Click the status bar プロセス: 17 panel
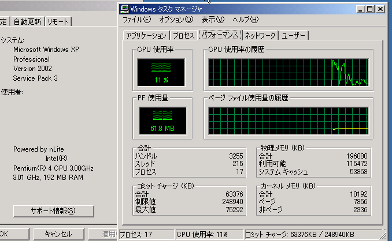 coord(146,235)
